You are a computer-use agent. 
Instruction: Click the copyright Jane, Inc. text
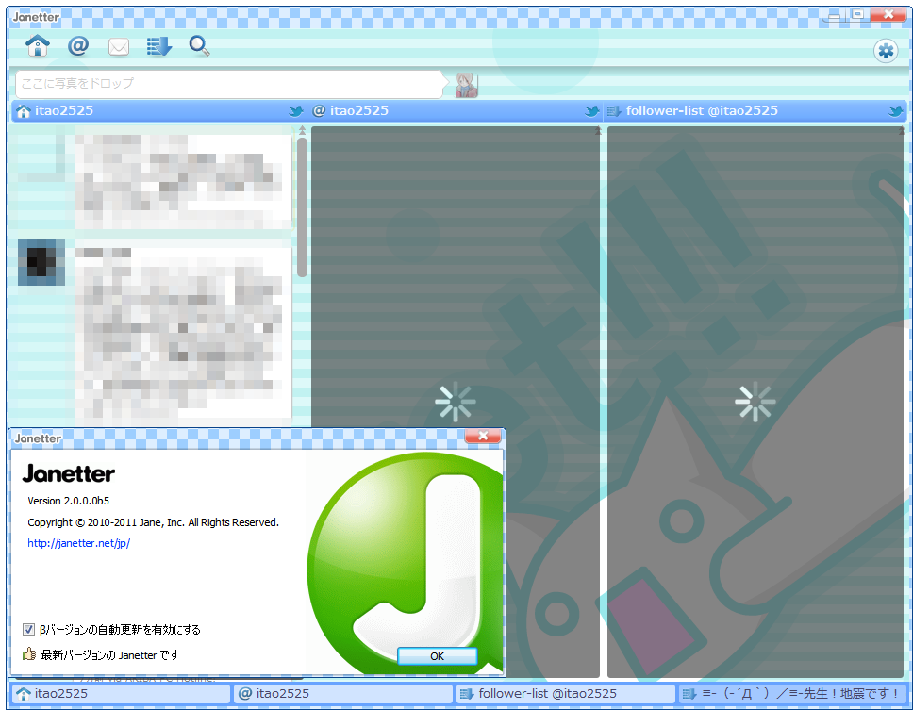click(x=153, y=522)
